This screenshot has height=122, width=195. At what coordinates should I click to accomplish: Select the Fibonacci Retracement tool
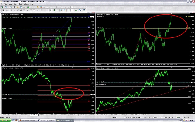coord(24,10)
